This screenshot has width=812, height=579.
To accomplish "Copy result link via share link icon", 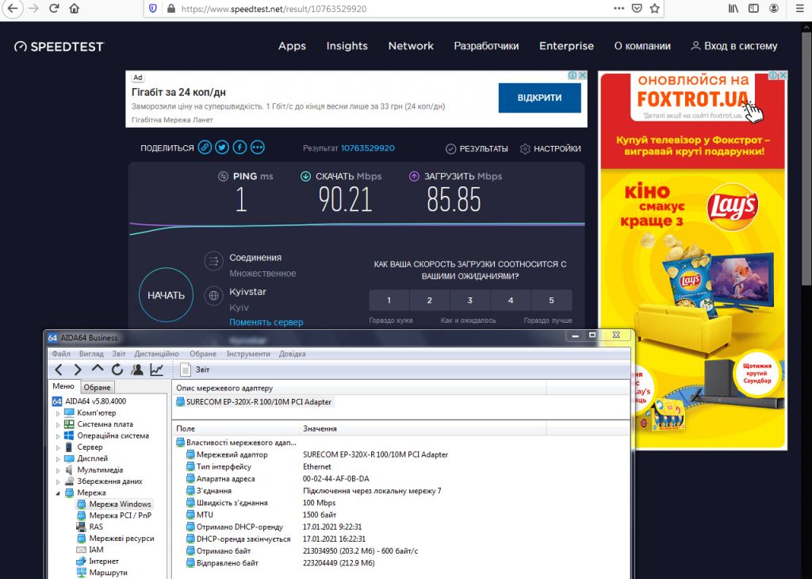I will (x=205, y=148).
